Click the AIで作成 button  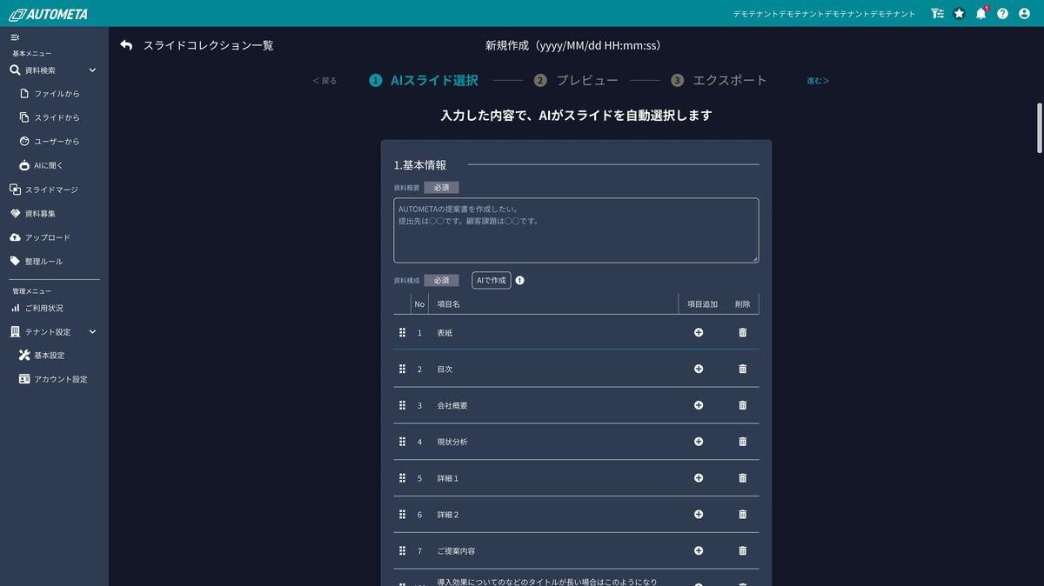tap(491, 280)
